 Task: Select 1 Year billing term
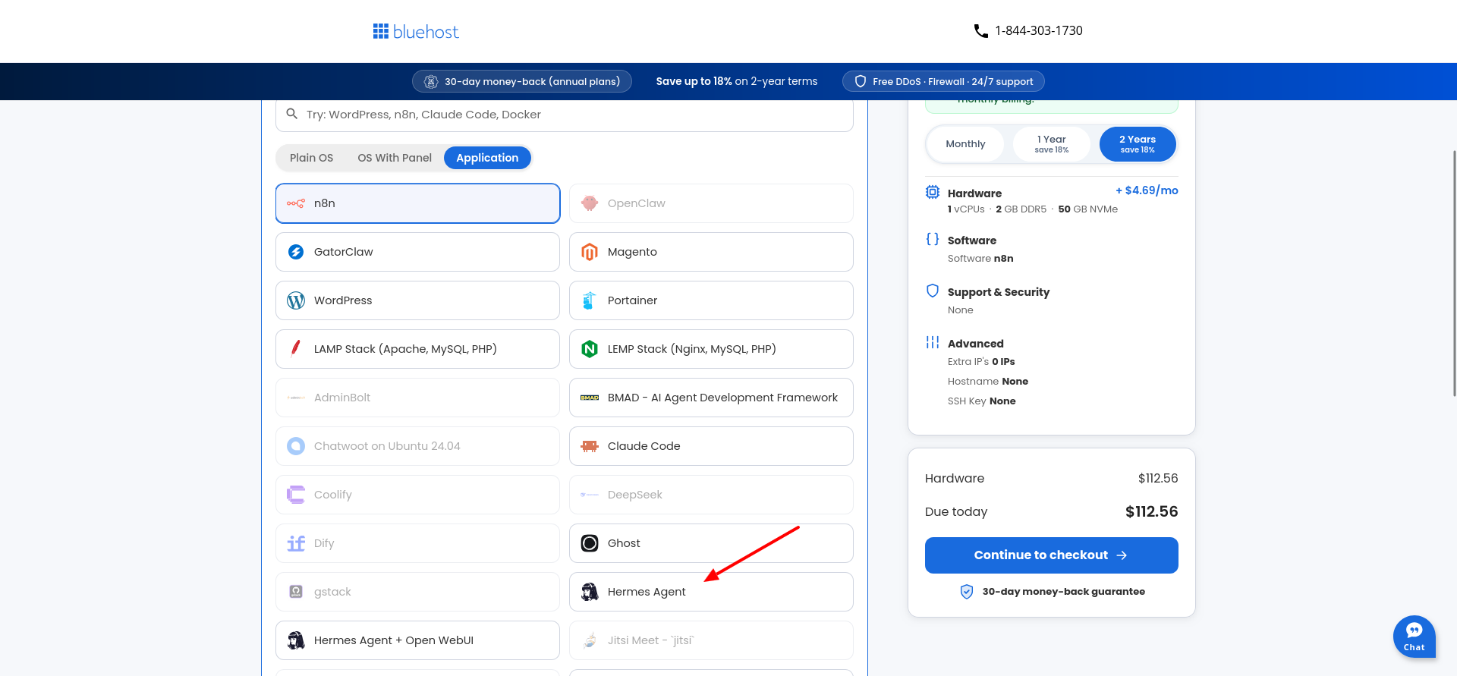1052,144
